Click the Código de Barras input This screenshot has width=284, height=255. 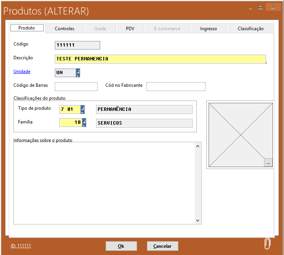click(x=76, y=86)
